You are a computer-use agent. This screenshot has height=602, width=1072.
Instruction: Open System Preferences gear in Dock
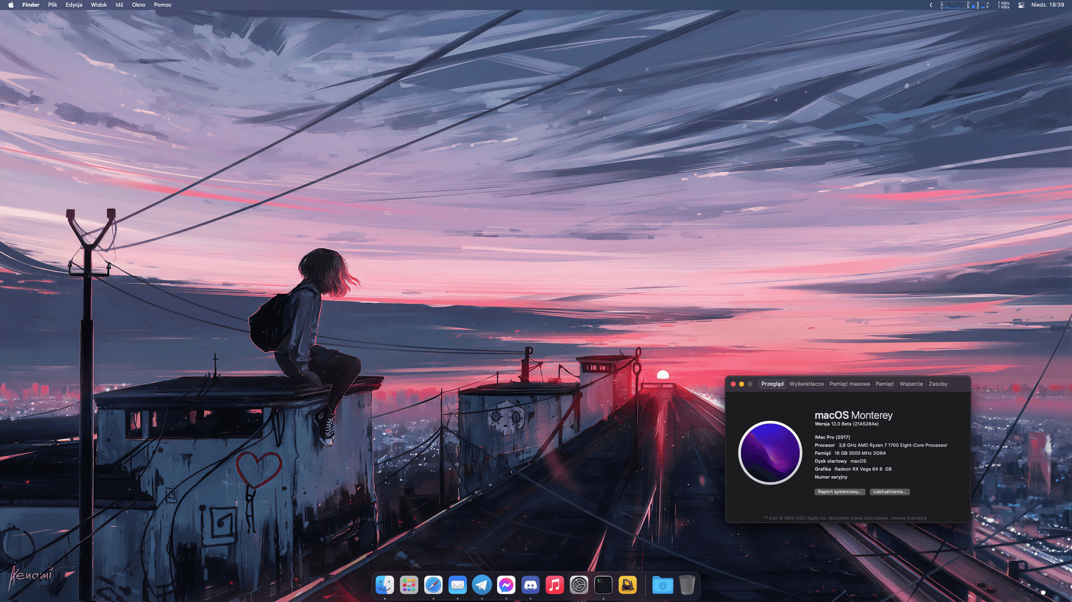(579, 585)
